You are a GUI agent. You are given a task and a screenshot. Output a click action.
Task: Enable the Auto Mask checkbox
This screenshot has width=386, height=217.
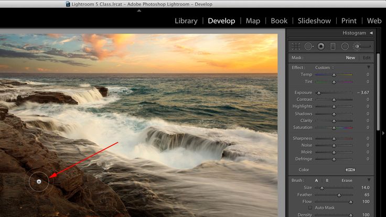(310, 208)
